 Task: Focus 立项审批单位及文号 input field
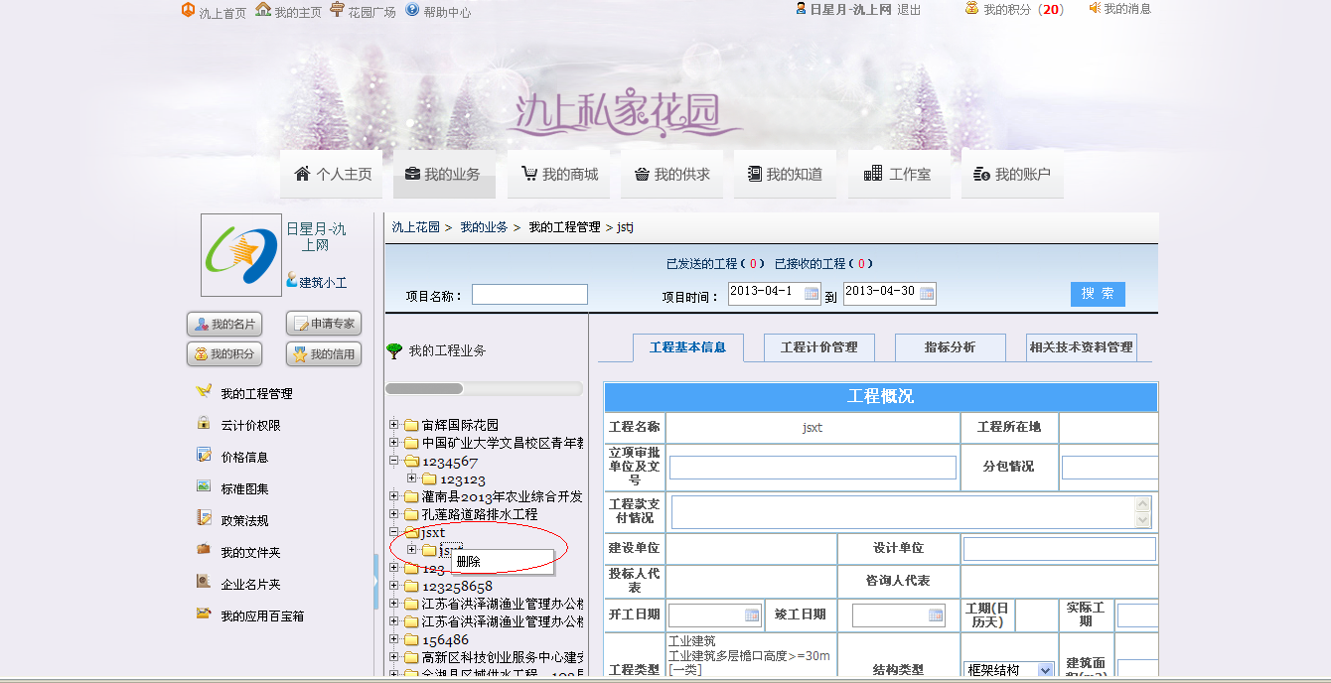point(813,468)
